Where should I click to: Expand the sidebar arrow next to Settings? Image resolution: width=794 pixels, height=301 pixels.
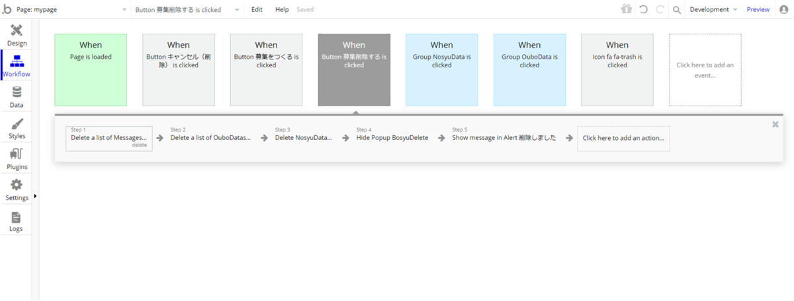pyautogui.click(x=35, y=196)
